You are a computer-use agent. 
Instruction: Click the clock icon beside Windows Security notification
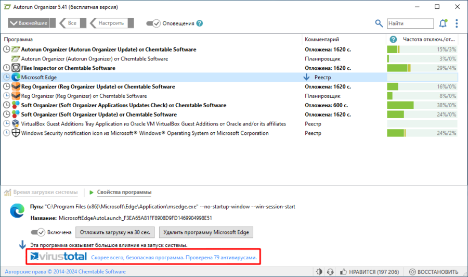click(7, 133)
